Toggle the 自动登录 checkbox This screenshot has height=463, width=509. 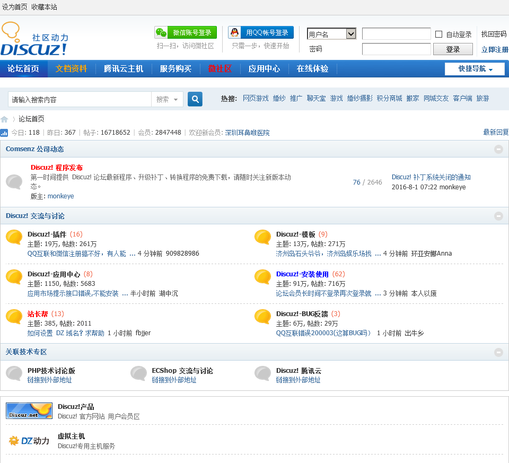click(x=438, y=34)
